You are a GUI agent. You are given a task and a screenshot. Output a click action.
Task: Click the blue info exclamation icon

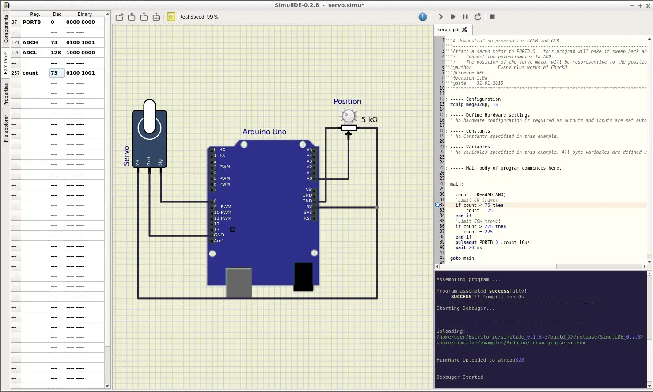click(x=423, y=17)
